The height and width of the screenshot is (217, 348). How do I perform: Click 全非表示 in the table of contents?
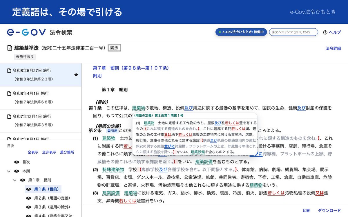click(49, 152)
